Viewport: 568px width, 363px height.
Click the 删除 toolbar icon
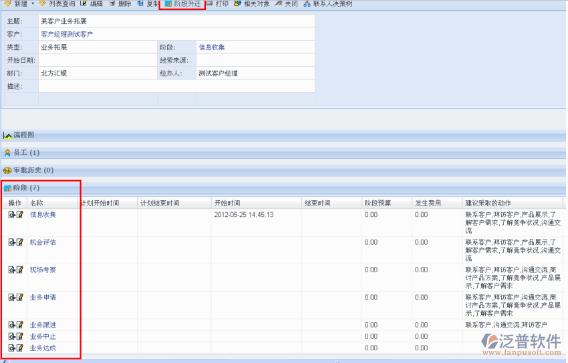click(112, 4)
